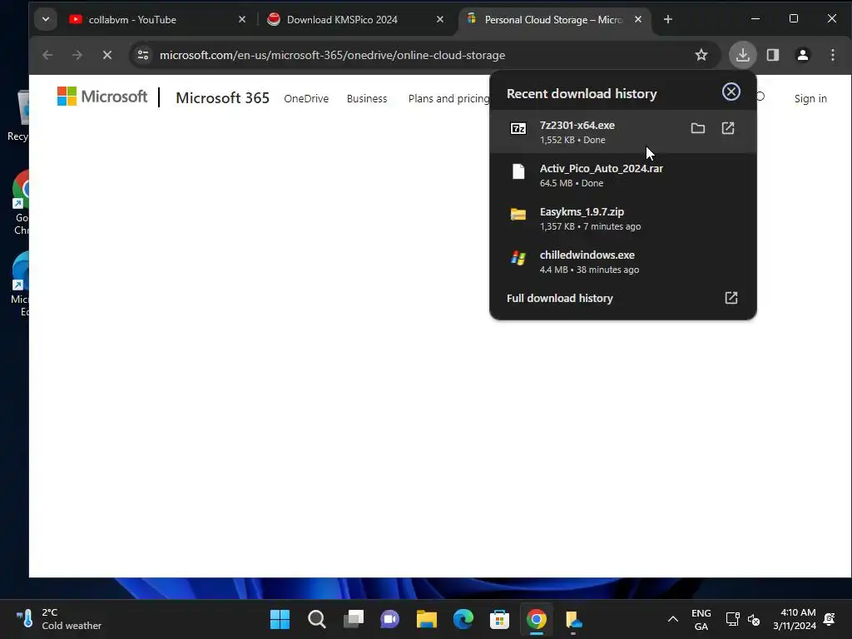
Task: Close the Download KMSPico 2024 tab
Action: pos(440,20)
